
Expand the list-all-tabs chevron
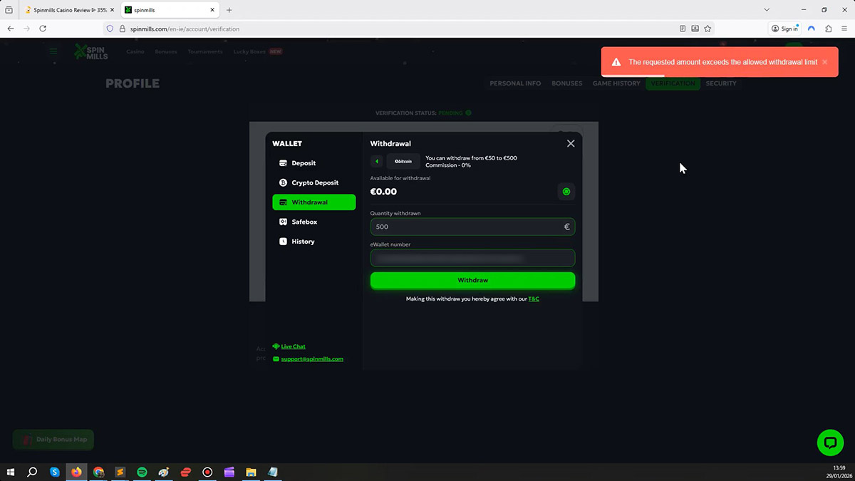pyautogui.click(x=767, y=10)
